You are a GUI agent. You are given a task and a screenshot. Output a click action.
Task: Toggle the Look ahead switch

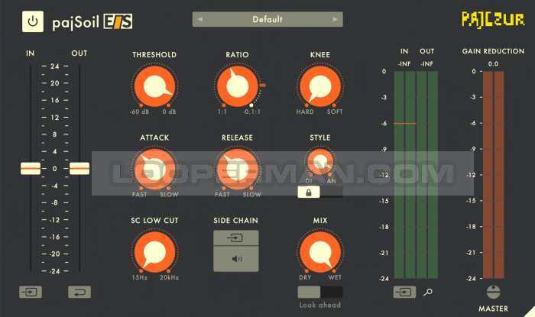[320, 292]
